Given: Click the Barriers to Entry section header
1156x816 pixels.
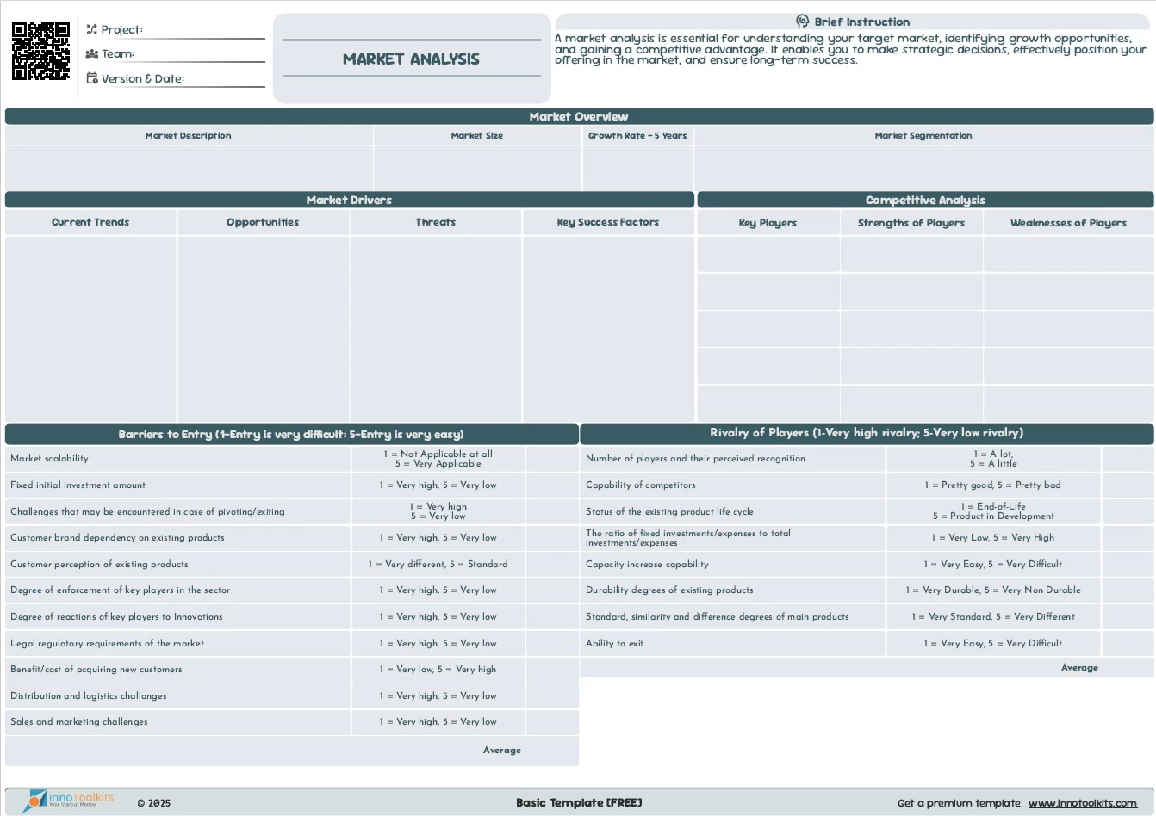Looking at the screenshot, I should tap(291, 434).
